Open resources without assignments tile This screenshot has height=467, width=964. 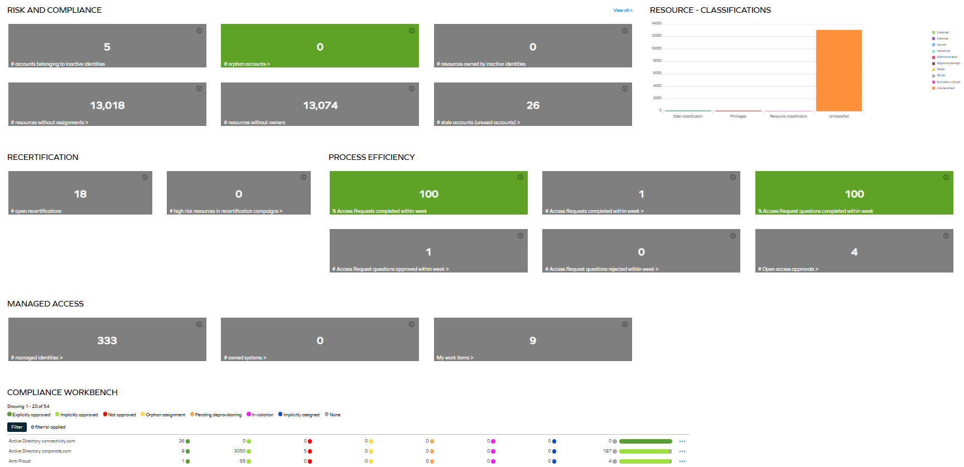(107, 105)
